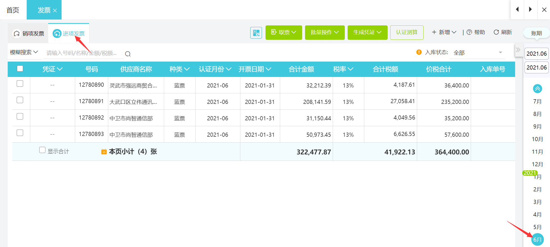Select 11月 in the period list
Viewport: 550px width, 247px height.
[537, 152]
